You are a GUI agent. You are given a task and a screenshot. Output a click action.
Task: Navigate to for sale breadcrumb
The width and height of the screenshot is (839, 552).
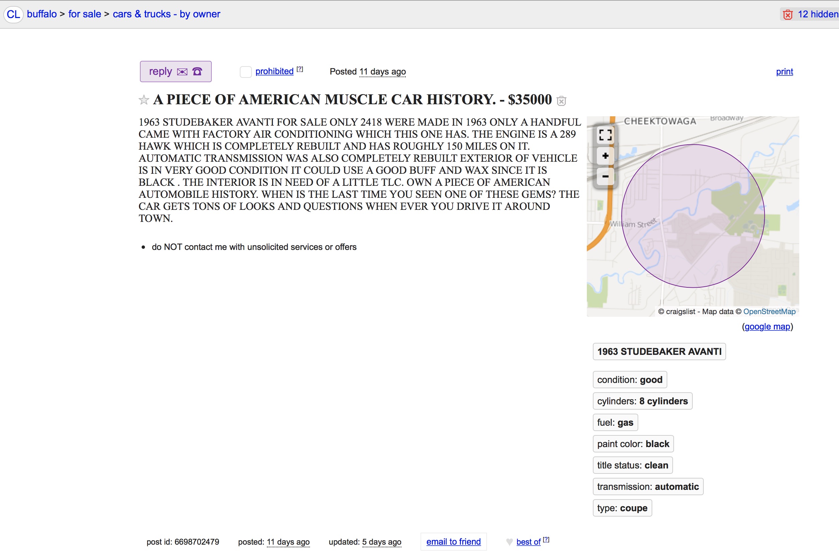coord(85,14)
